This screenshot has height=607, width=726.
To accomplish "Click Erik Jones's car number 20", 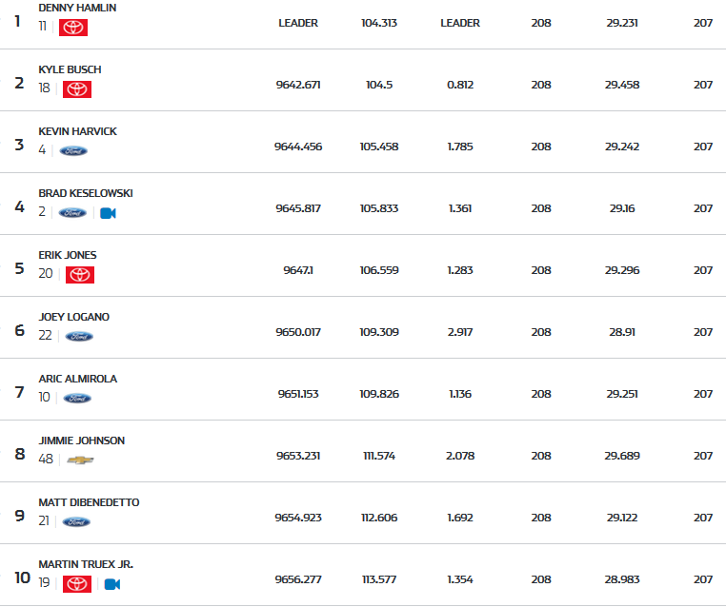I will pos(45,274).
